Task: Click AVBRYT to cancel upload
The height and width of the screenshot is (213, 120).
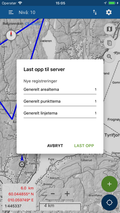Action: click(55, 146)
